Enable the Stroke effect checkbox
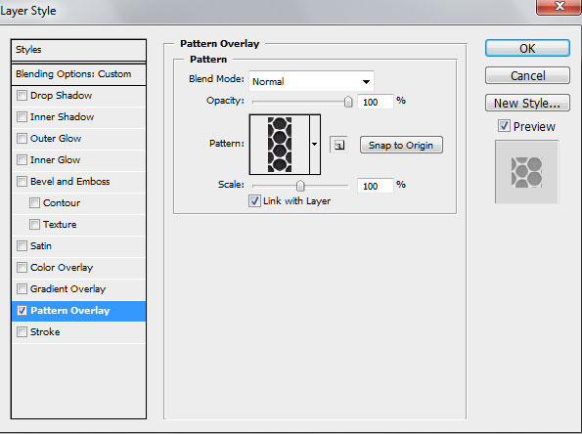This screenshot has height=434, width=582. pos(22,331)
